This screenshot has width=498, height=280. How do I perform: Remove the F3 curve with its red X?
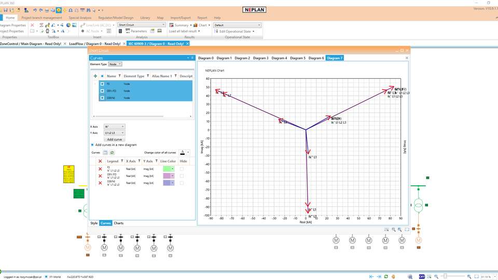tap(100, 169)
